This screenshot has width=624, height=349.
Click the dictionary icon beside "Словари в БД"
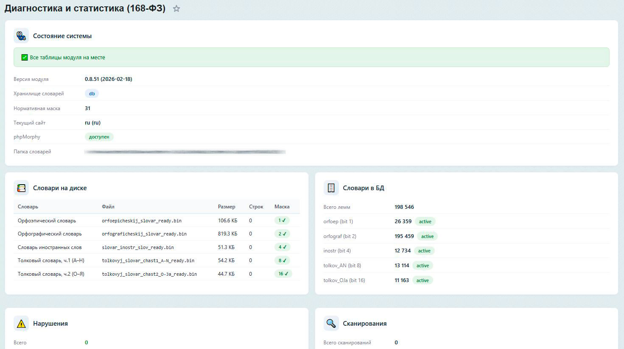(331, 187)
